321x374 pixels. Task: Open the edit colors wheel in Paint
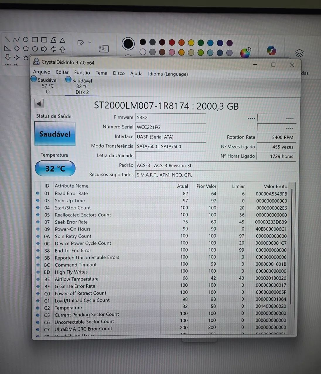(x=245, y=52)
